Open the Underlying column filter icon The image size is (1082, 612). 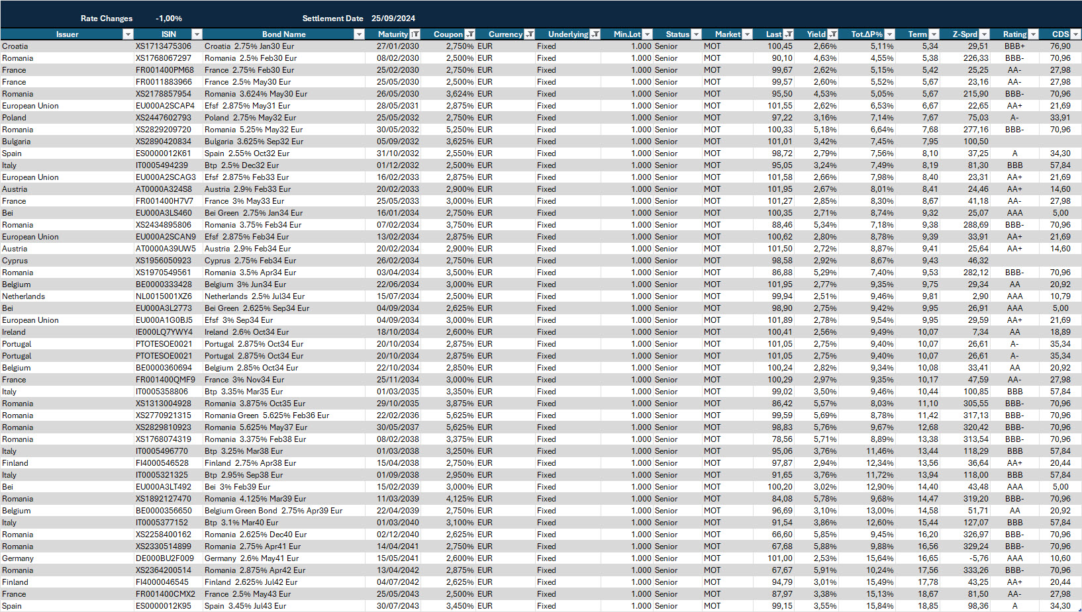click(595, 34)
